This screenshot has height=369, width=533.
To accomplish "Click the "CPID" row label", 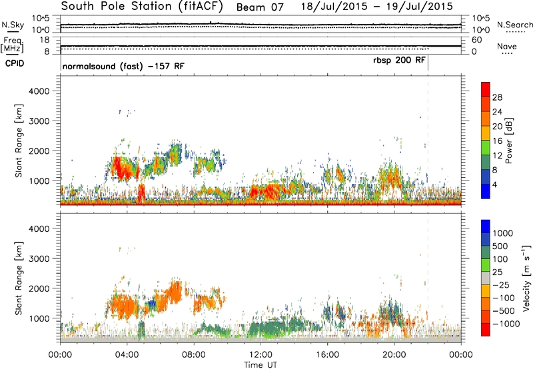I will click(15, 63).
